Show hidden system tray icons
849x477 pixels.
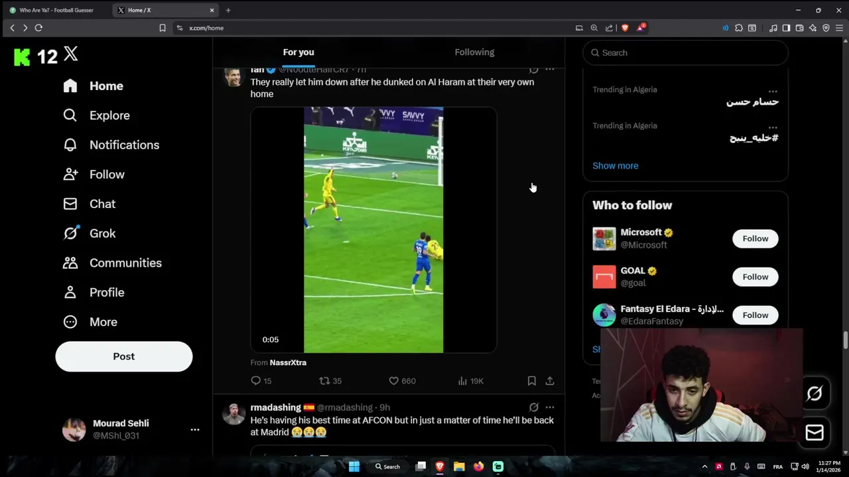point(704,466)
